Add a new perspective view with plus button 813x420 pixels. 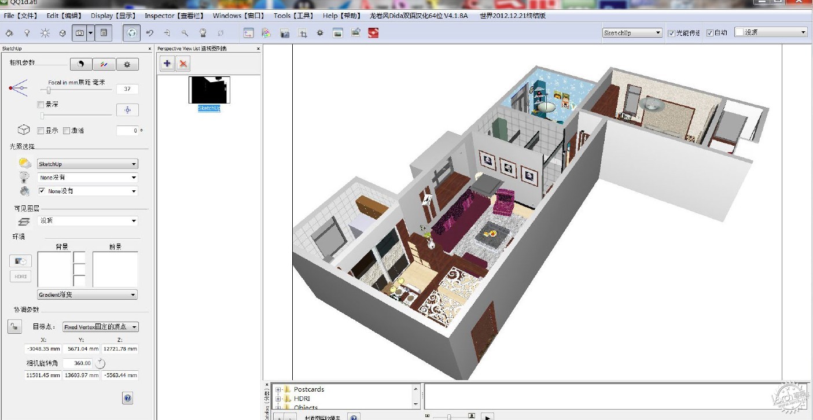(x=167, y=64)
